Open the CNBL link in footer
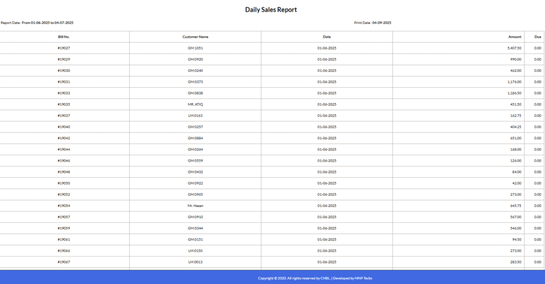Image resolution: width=545 pixels, height=284 pixels. click(325, 278)
